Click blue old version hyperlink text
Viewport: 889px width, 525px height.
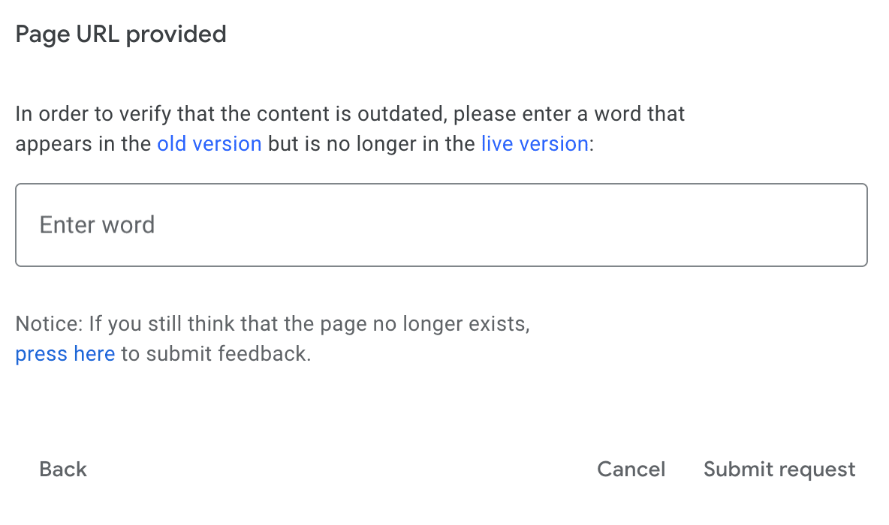209,144
